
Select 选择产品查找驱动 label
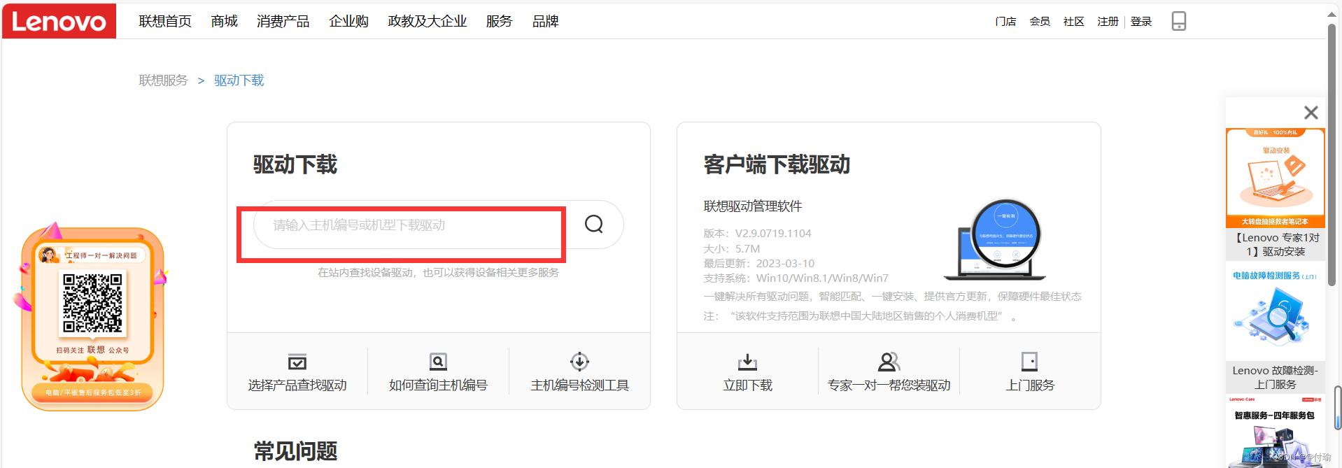click(x=297, y=385)
